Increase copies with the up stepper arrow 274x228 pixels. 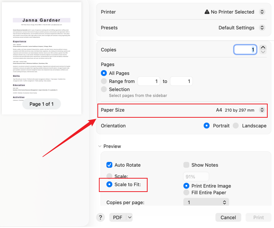click(263, 47)
